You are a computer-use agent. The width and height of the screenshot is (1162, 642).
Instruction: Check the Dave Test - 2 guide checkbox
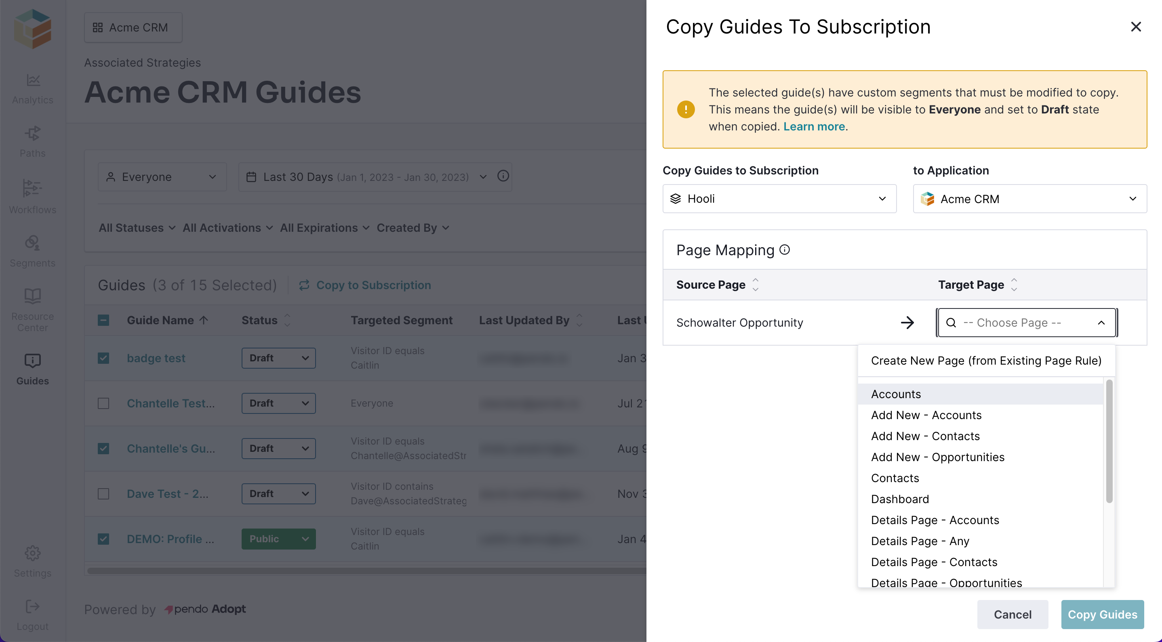(x=103, y=494)
